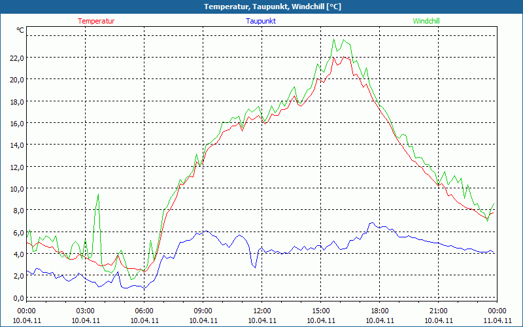Image resolution: width=523 pixels, height=327 pixels.
Task: Click the '14,0' y-axis value
Action: tap(17, 145)
